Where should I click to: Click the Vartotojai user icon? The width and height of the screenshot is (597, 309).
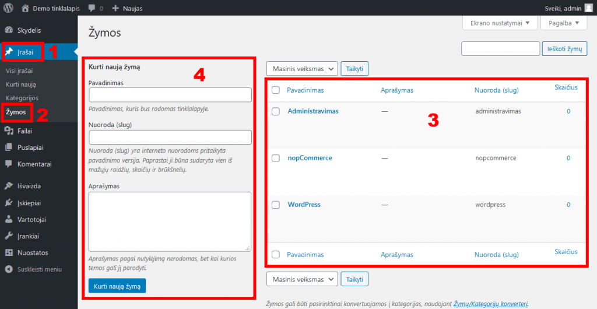coord(9,220)
